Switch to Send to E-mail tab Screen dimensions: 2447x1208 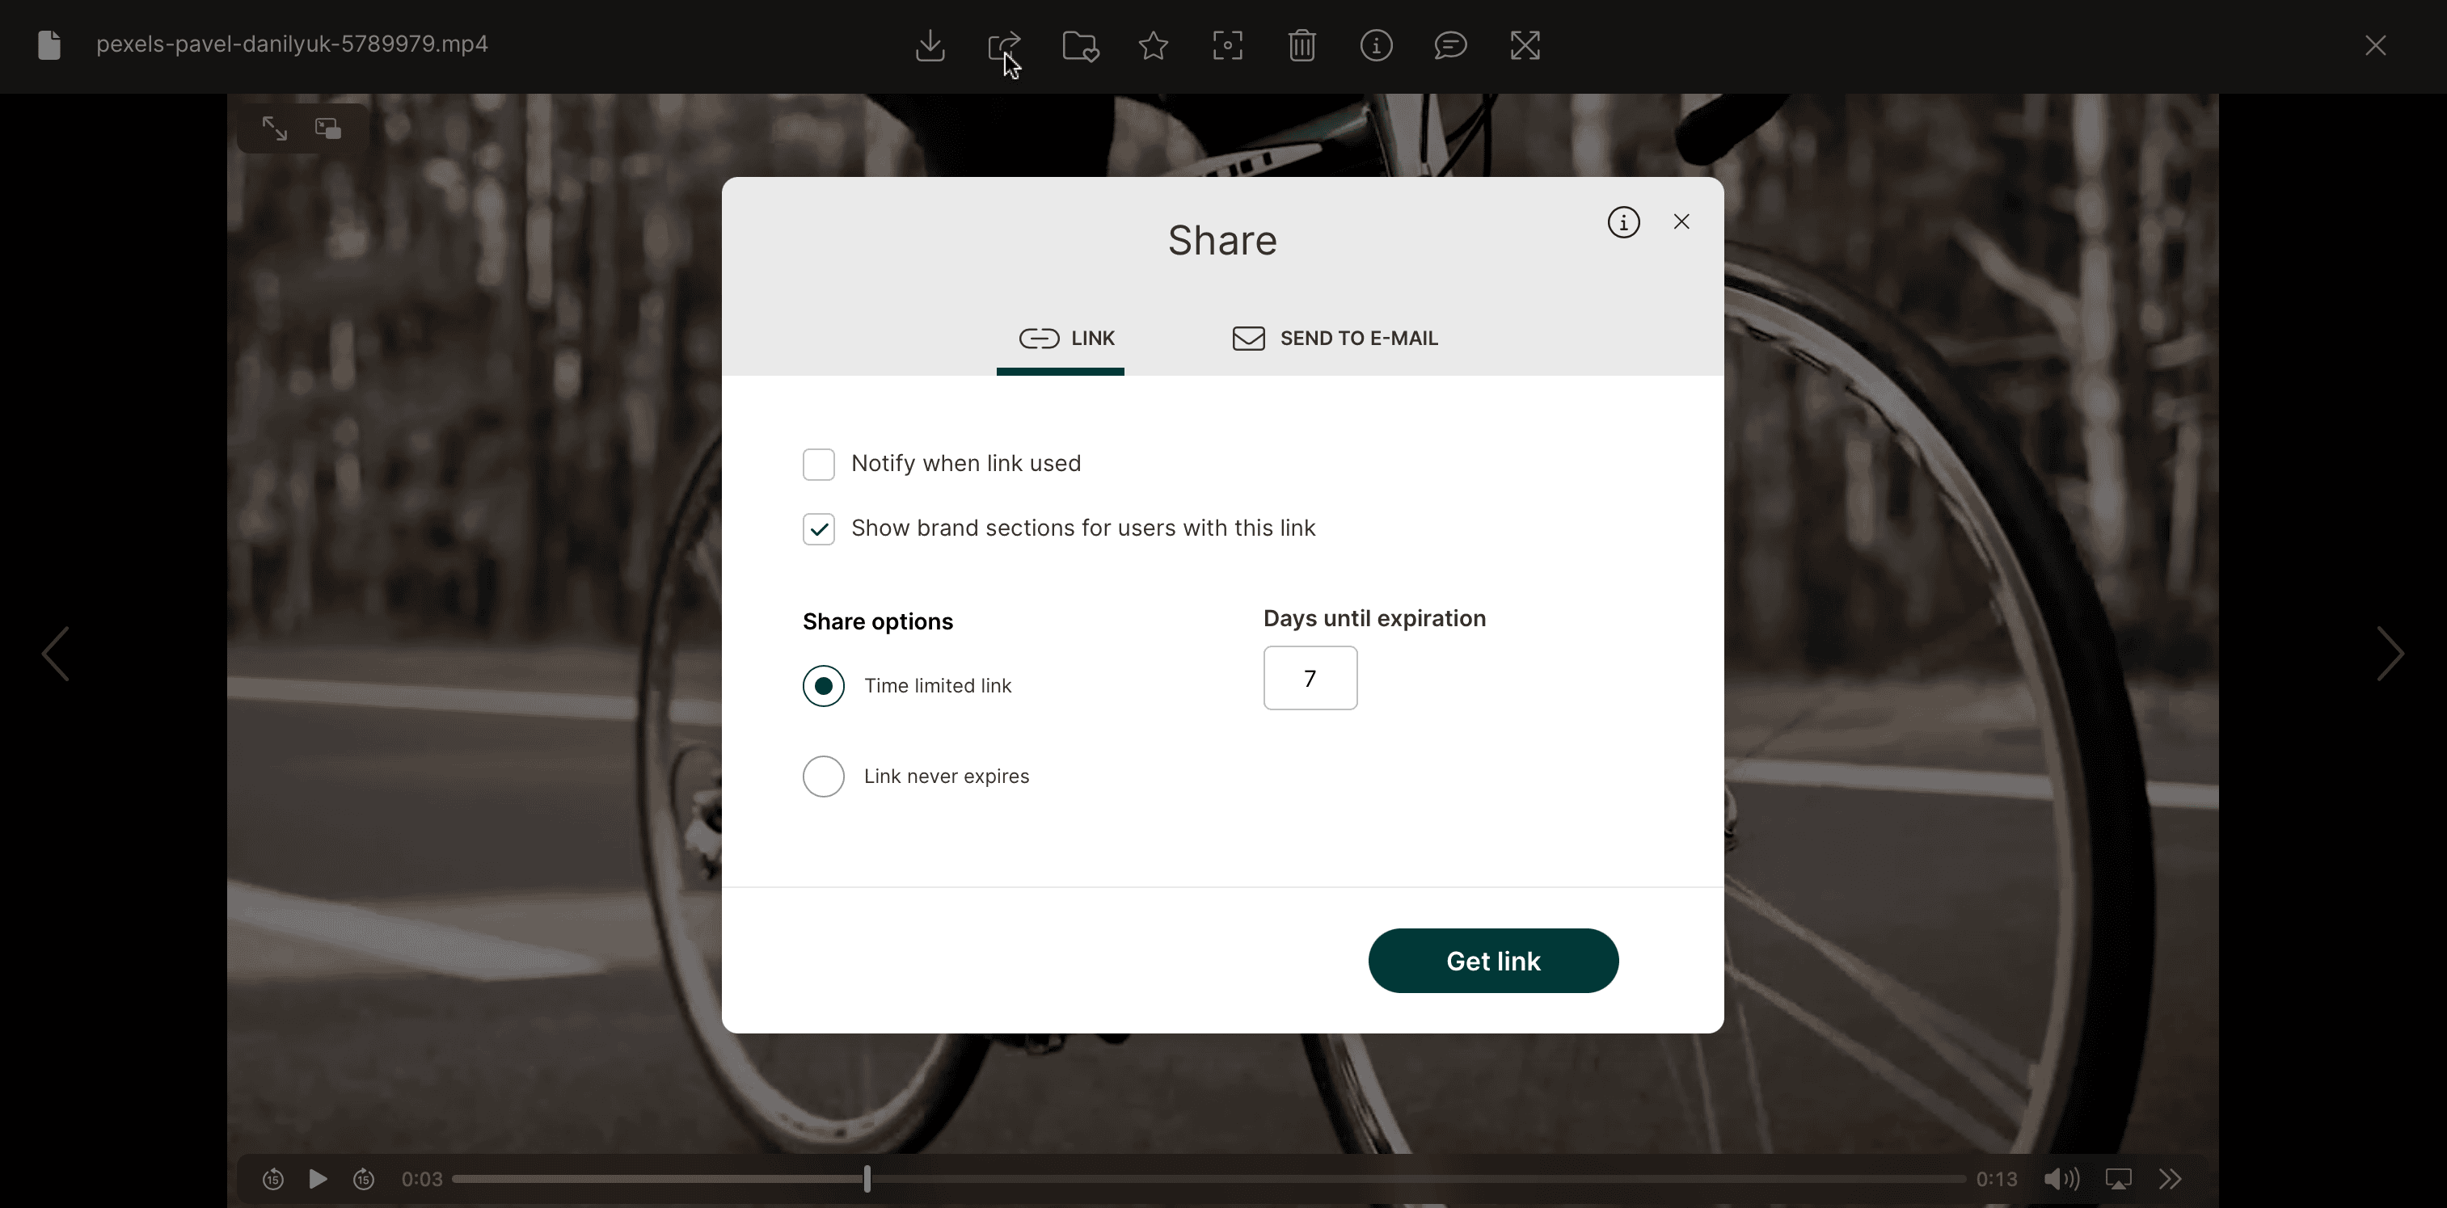1335,337
